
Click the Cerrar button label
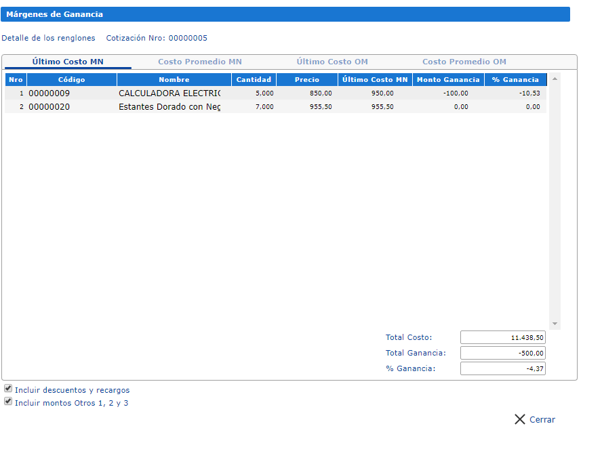pyautogui.click(x=542, y=420)
